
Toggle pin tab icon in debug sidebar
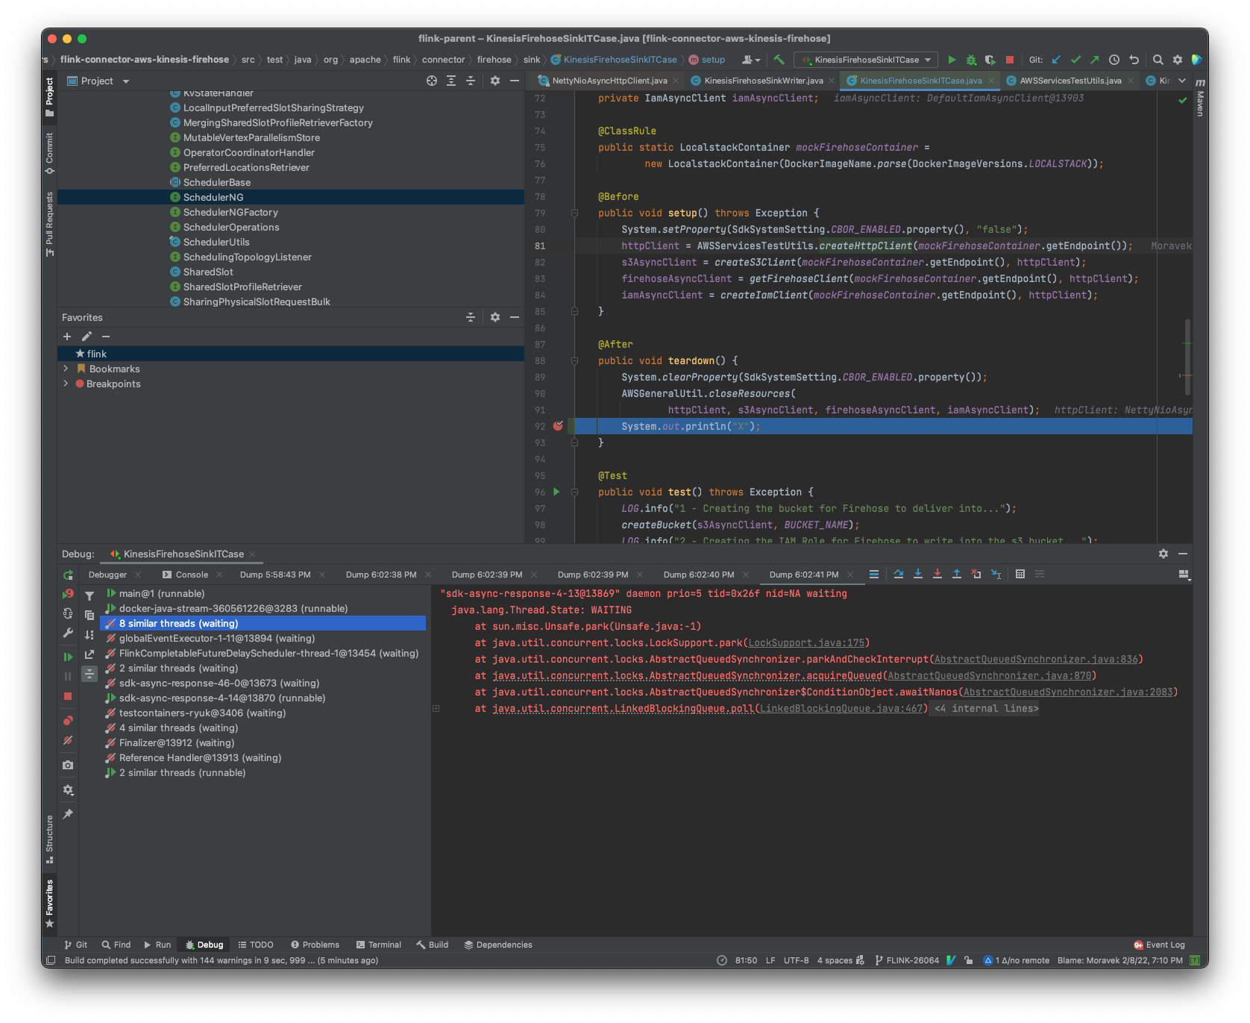pos(68,814)
